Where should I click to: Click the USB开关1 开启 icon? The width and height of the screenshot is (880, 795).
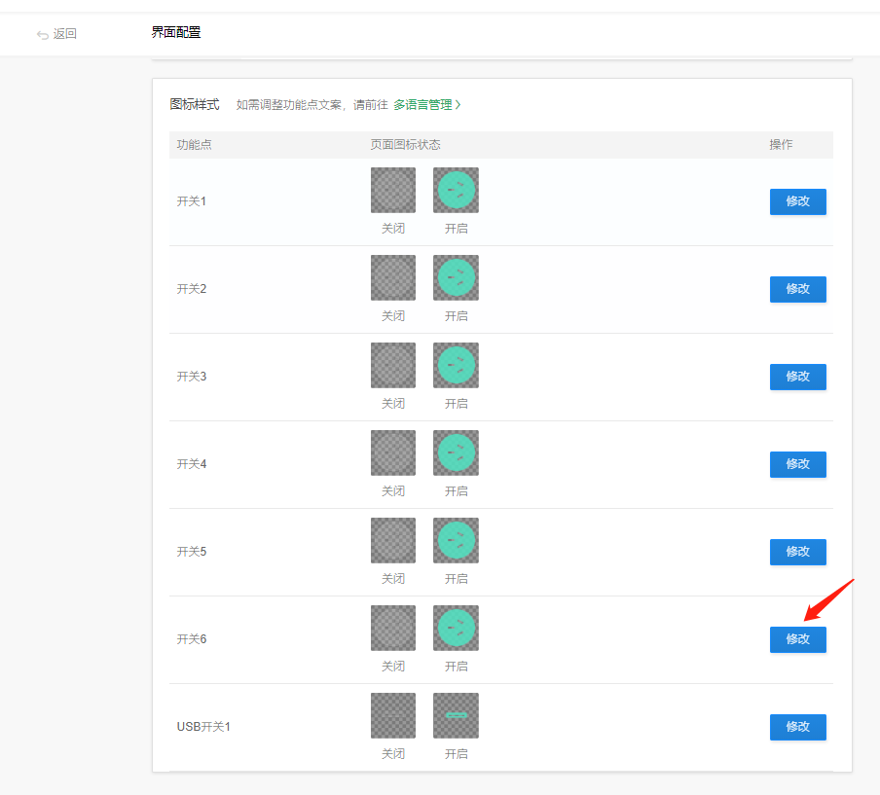tap(456, 716)
